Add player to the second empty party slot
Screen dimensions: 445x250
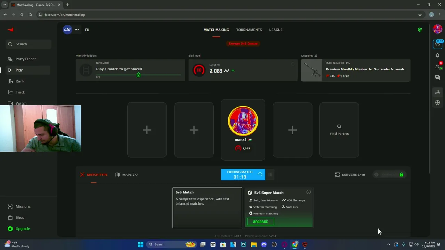194,130
